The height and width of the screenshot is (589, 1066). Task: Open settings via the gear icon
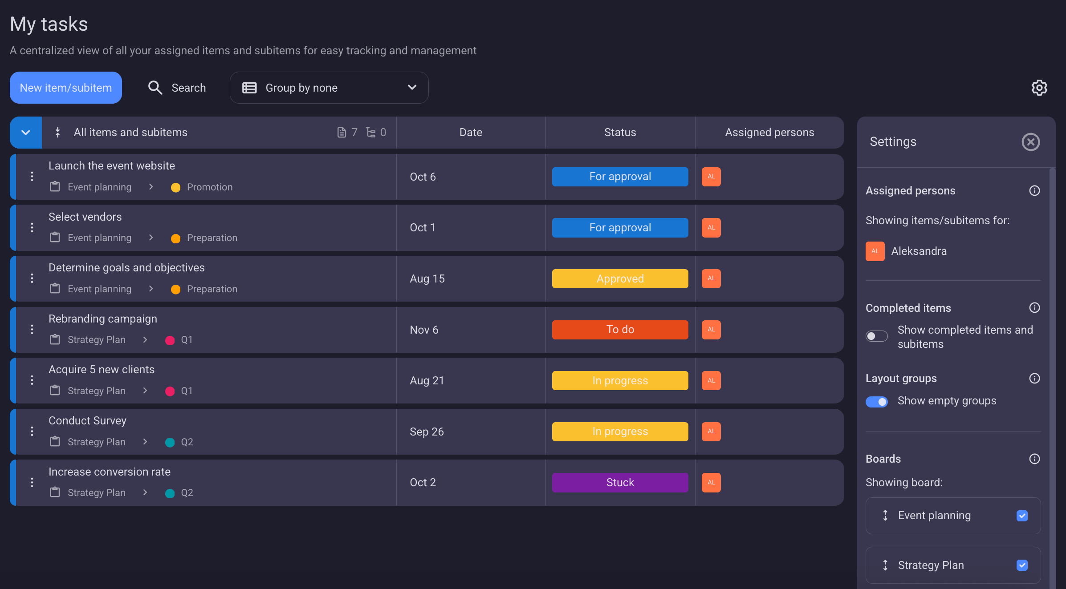(1039, 88)
